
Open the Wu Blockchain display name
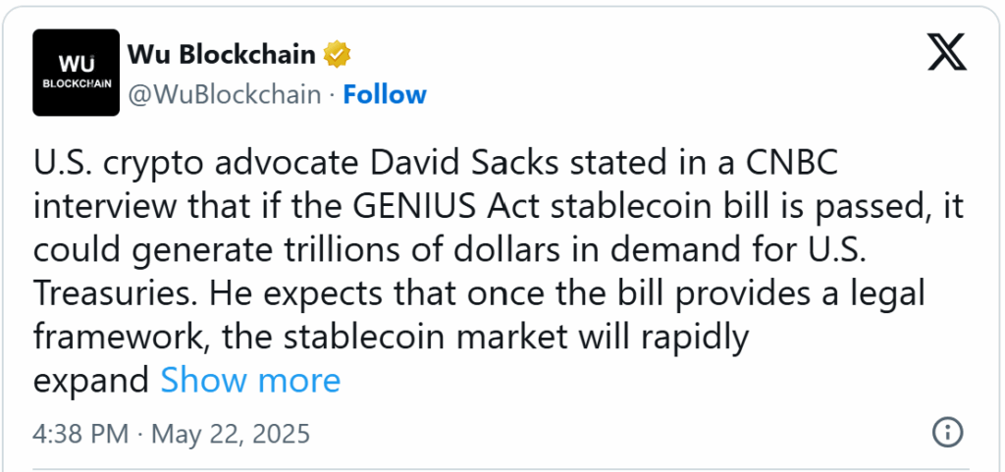[x=221, y=54]
